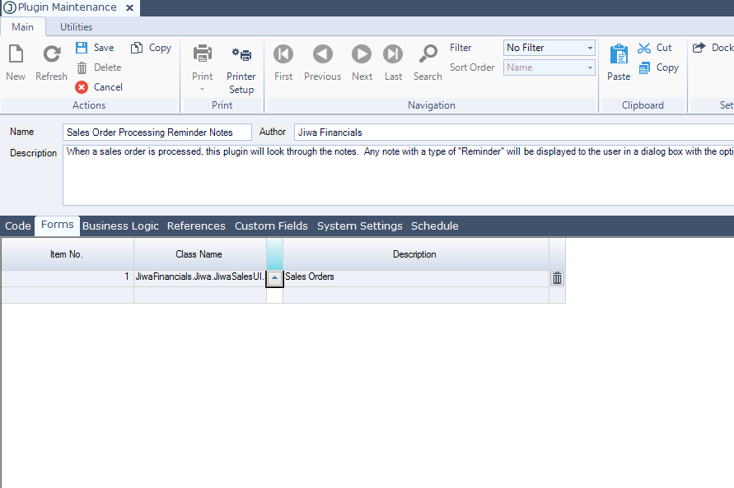Open the Sort Order dropdown

click(x=590, y=67)
